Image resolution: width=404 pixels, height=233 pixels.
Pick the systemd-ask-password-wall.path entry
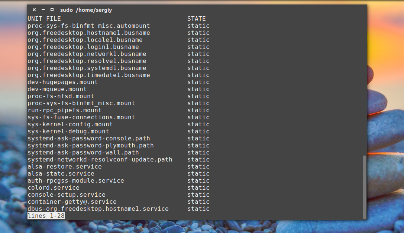83,152
